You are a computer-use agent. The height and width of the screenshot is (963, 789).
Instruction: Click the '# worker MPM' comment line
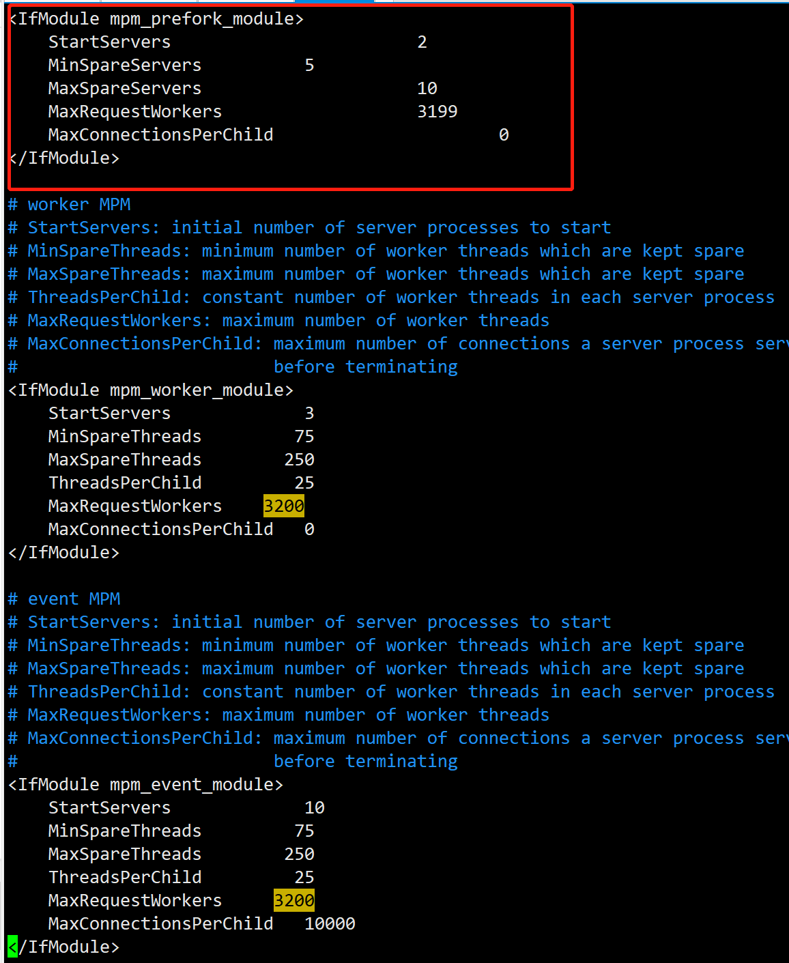(x=69, y=205)
